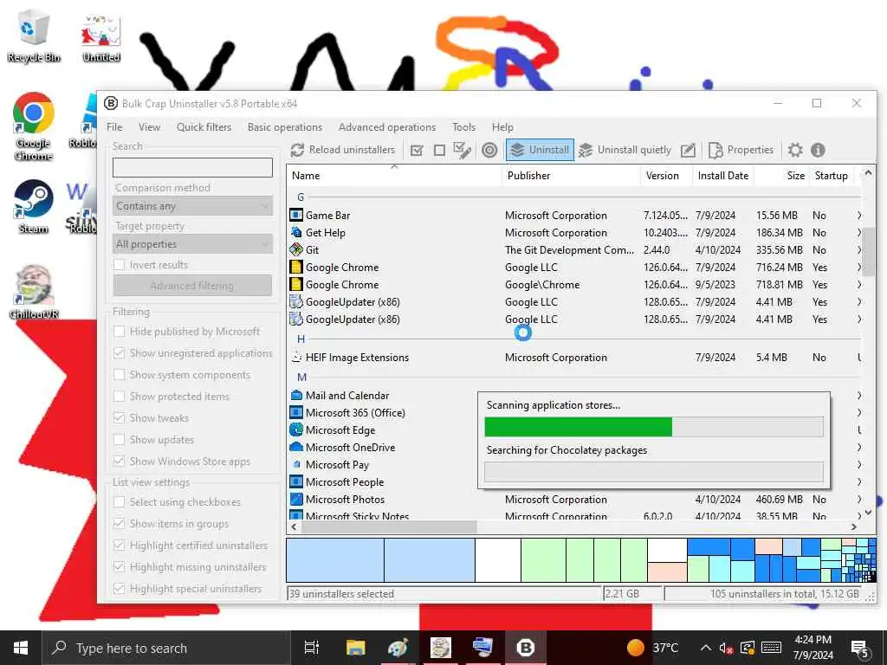This screenshot has height=665, width=887.
Task: Open the ChilloutVR desktop shortcut
Action: (x=34, y=291)
